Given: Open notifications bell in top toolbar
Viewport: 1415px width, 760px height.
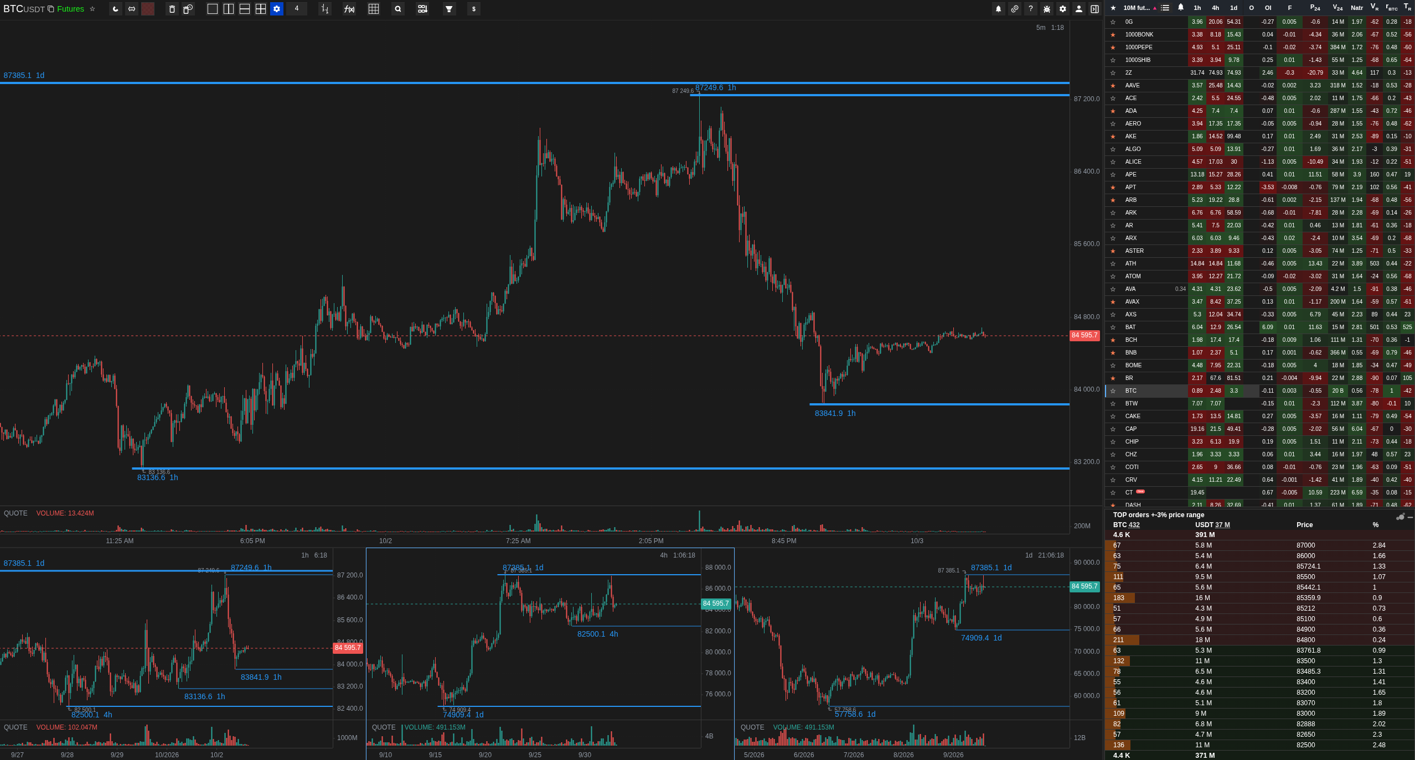Looking at the screenshot, I should coord(999,9).
